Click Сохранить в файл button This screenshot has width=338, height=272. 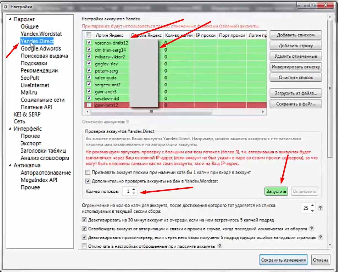[296, 104]
